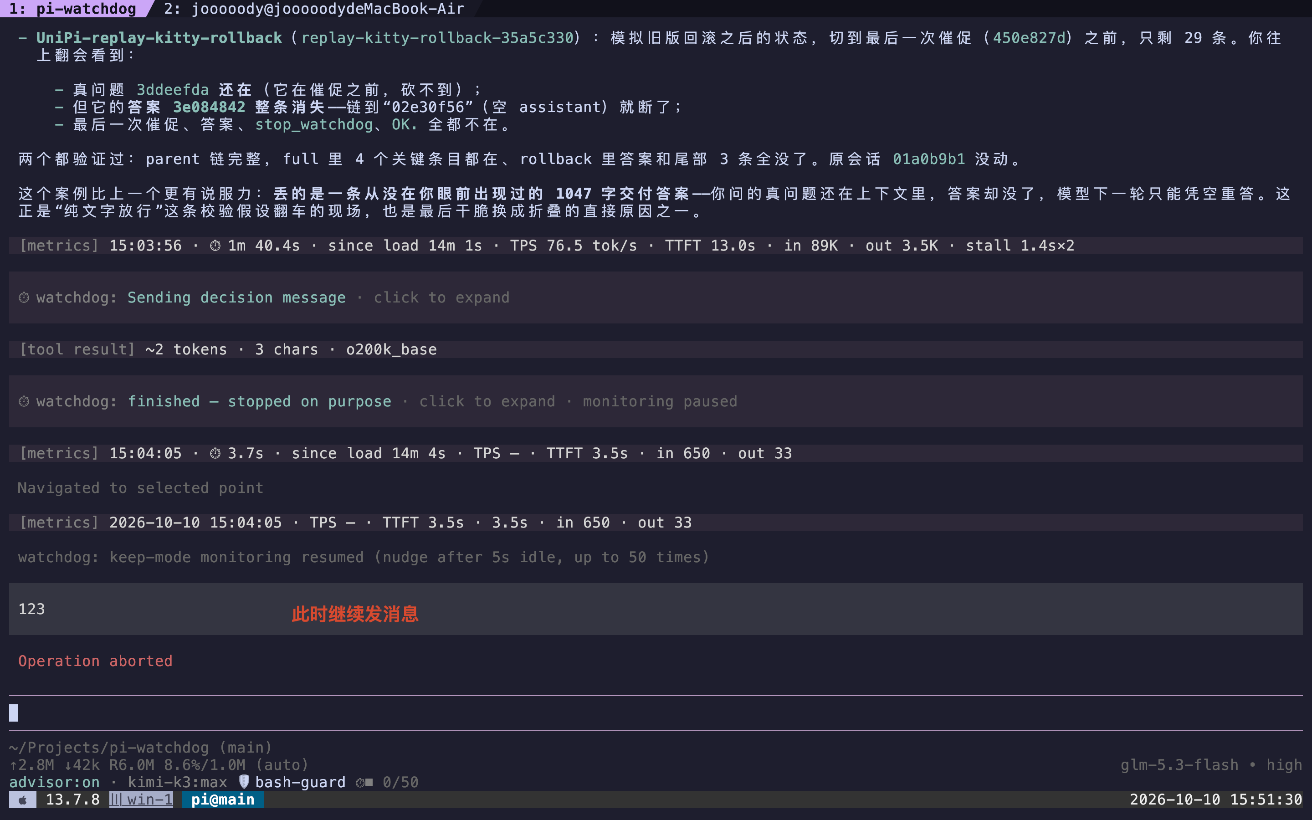Click the stop_watchdog text
Screen dimensions: 1312x820
[314, 124]
